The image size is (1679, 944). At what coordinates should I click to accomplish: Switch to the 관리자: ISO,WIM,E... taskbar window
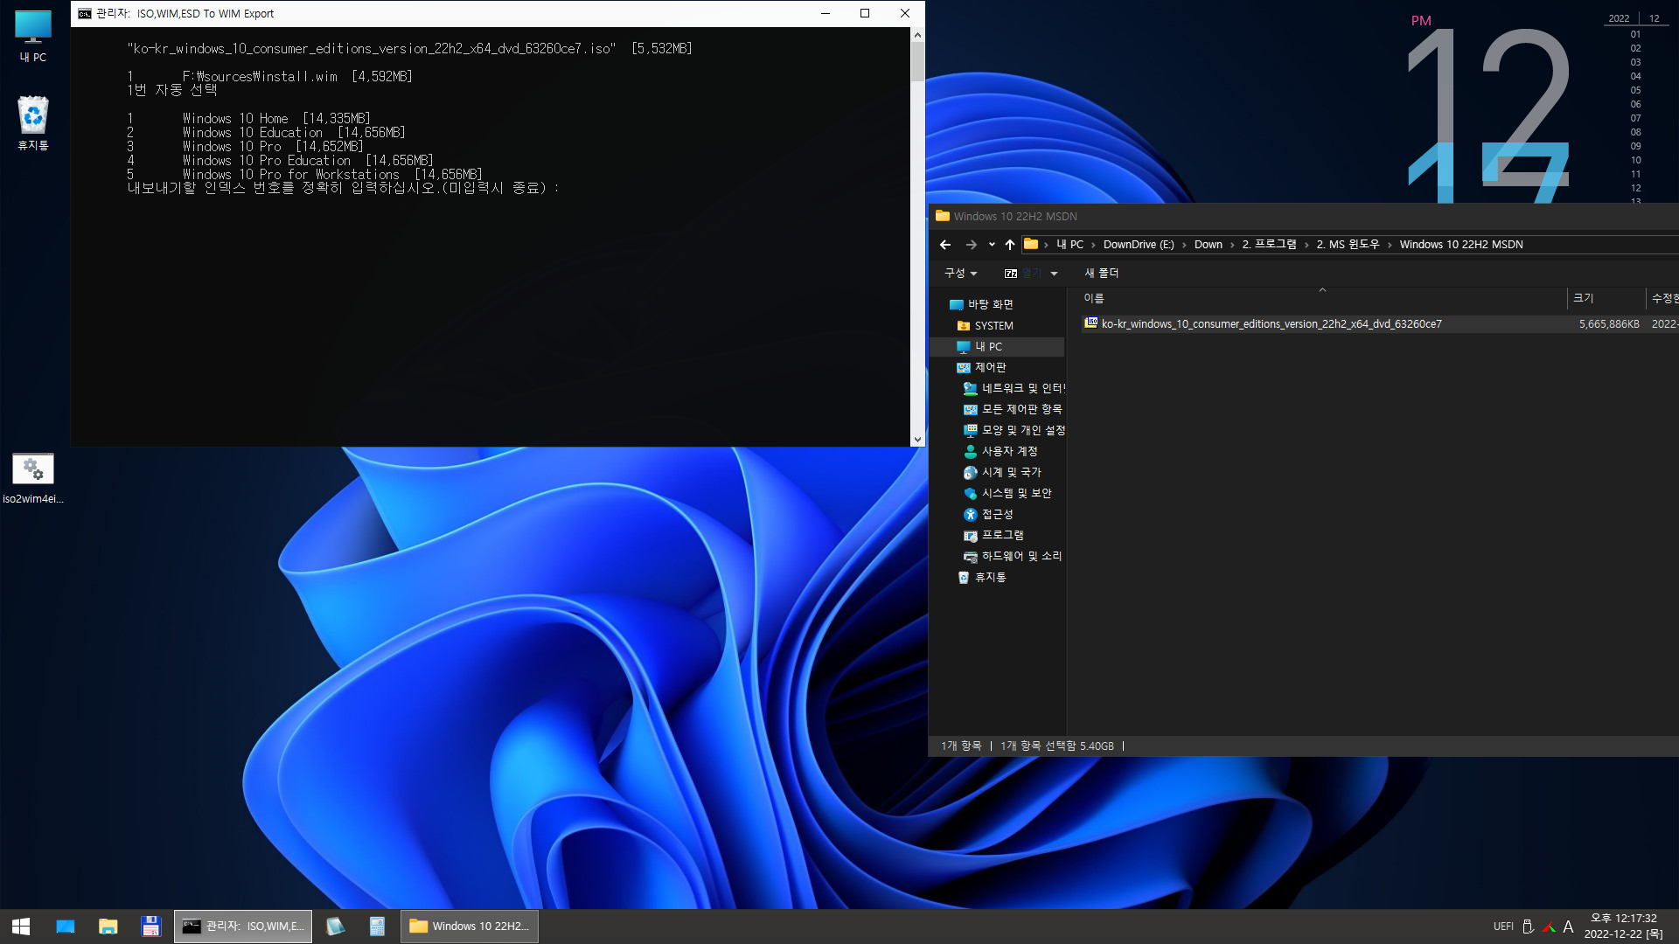point(243,927)
